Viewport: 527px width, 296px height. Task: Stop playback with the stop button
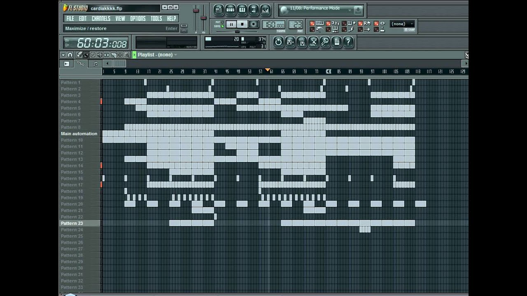point(242,25)
